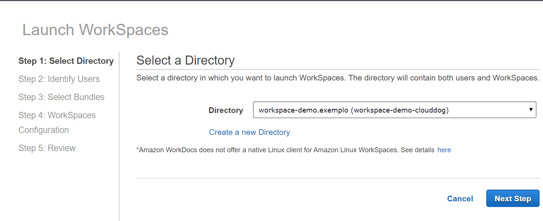Click the Select a Directory heading
The height and width of the screenshot is (221, 543).
click(185, 60)
